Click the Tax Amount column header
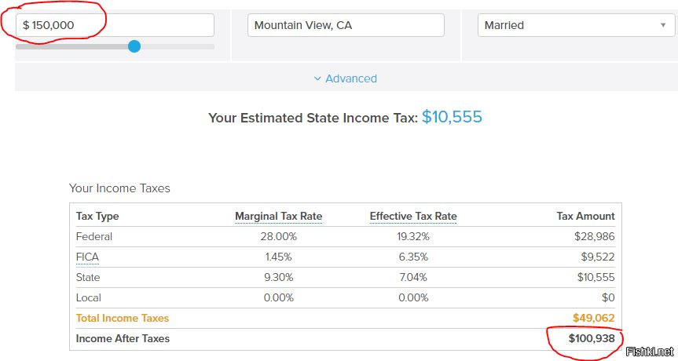 coord(585,216)
